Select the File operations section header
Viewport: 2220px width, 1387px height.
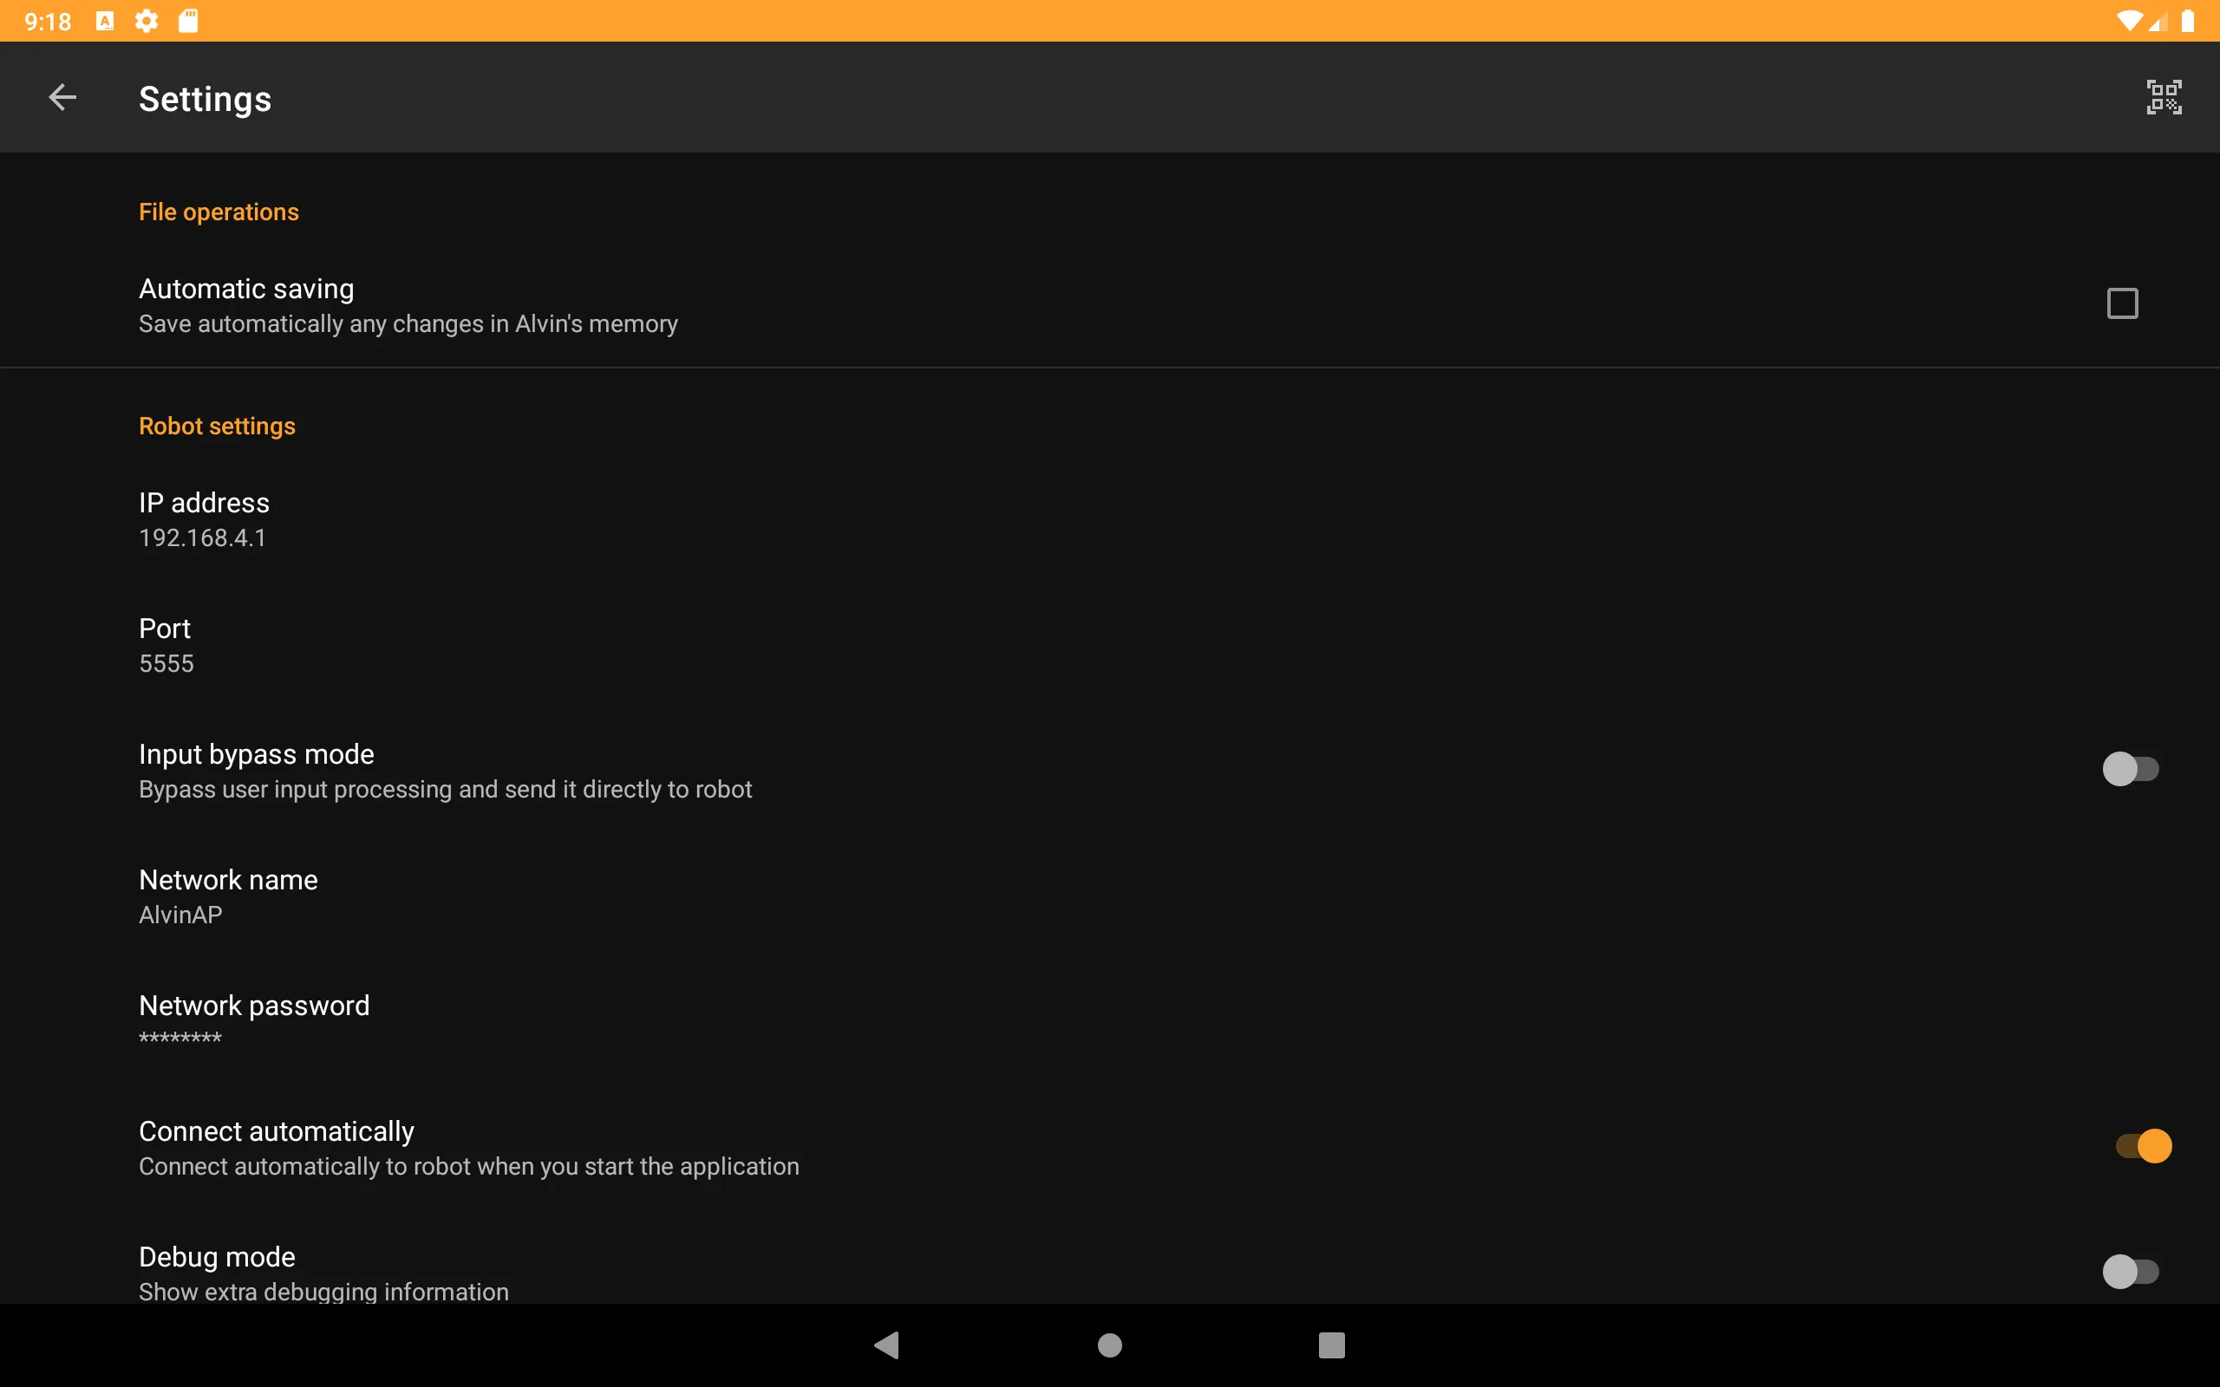point(219,211)
